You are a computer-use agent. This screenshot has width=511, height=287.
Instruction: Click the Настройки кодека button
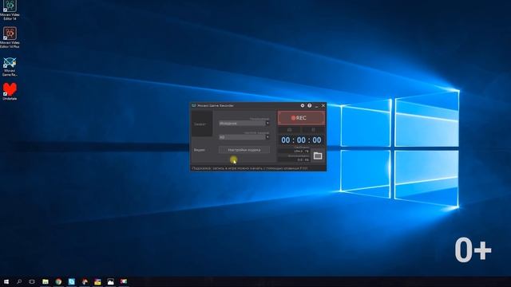(x=244, y=150)
